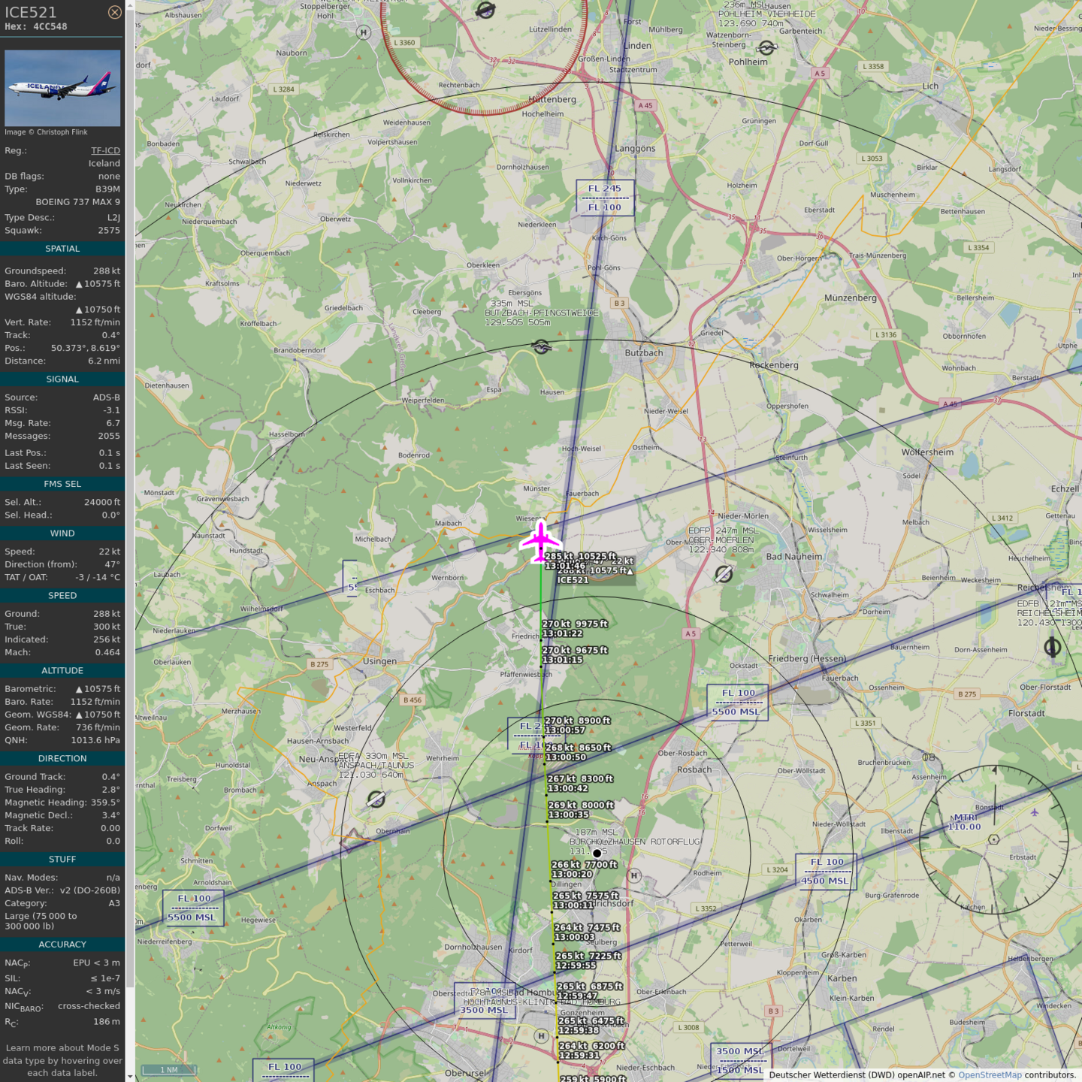The width and height of the screenshot is (1082, 1082).
Task: Select the heliport H symbol near Rodheim
Action: pyautogui.click(x=634, y=875)
